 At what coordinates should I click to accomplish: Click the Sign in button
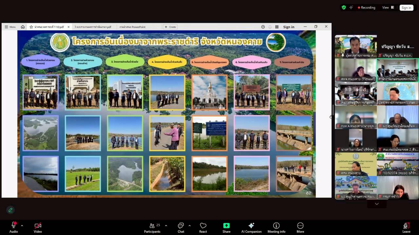(x=406, y=8)
